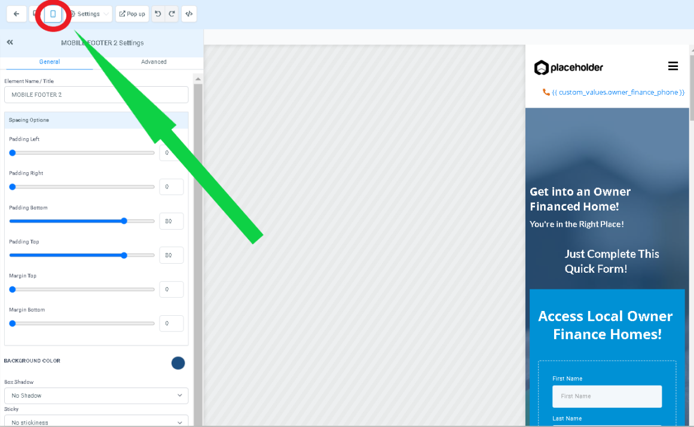Viewport: 694px width, 427px height.
Task: Redo the last change
Action: [172, 14]
